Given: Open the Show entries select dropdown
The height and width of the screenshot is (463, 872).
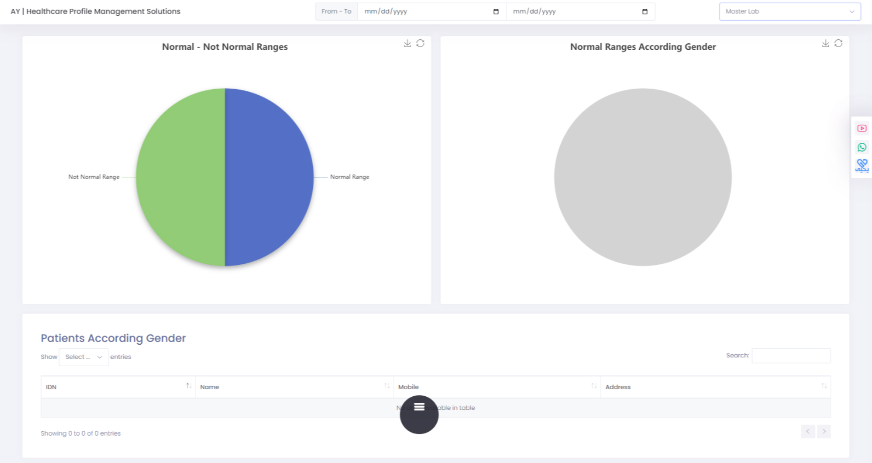Looking at the screenshot, I should pos(83,357).
